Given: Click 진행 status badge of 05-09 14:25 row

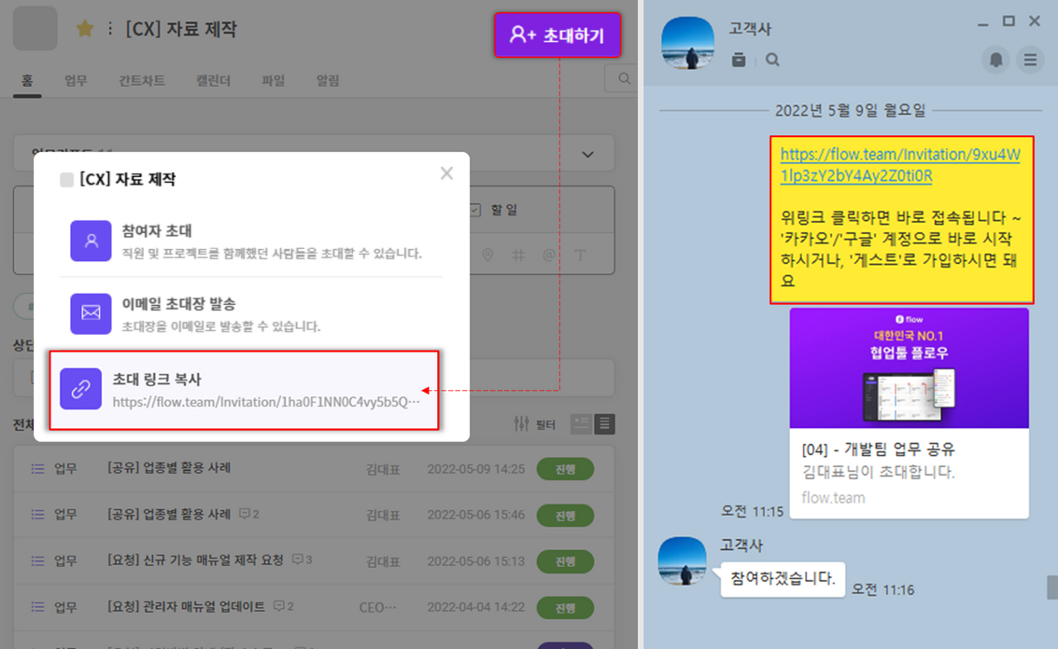Looking at the screenshot, I should click(x=565, y=469).
